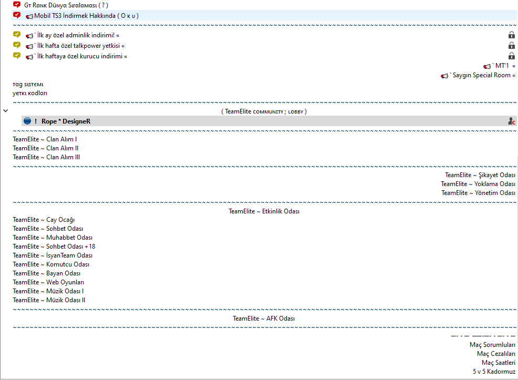The height and width of the screenshot is (380, 518).
Task: Click the lock icon on İlk haftaya özel kurucu row
Action: point(511,56)
